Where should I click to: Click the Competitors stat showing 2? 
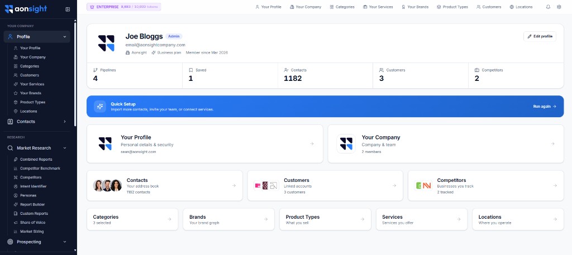pos(516,75)
